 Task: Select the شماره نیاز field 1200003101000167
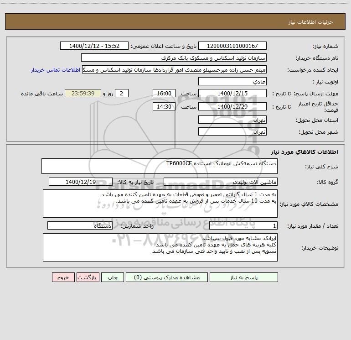coord(232,46)
